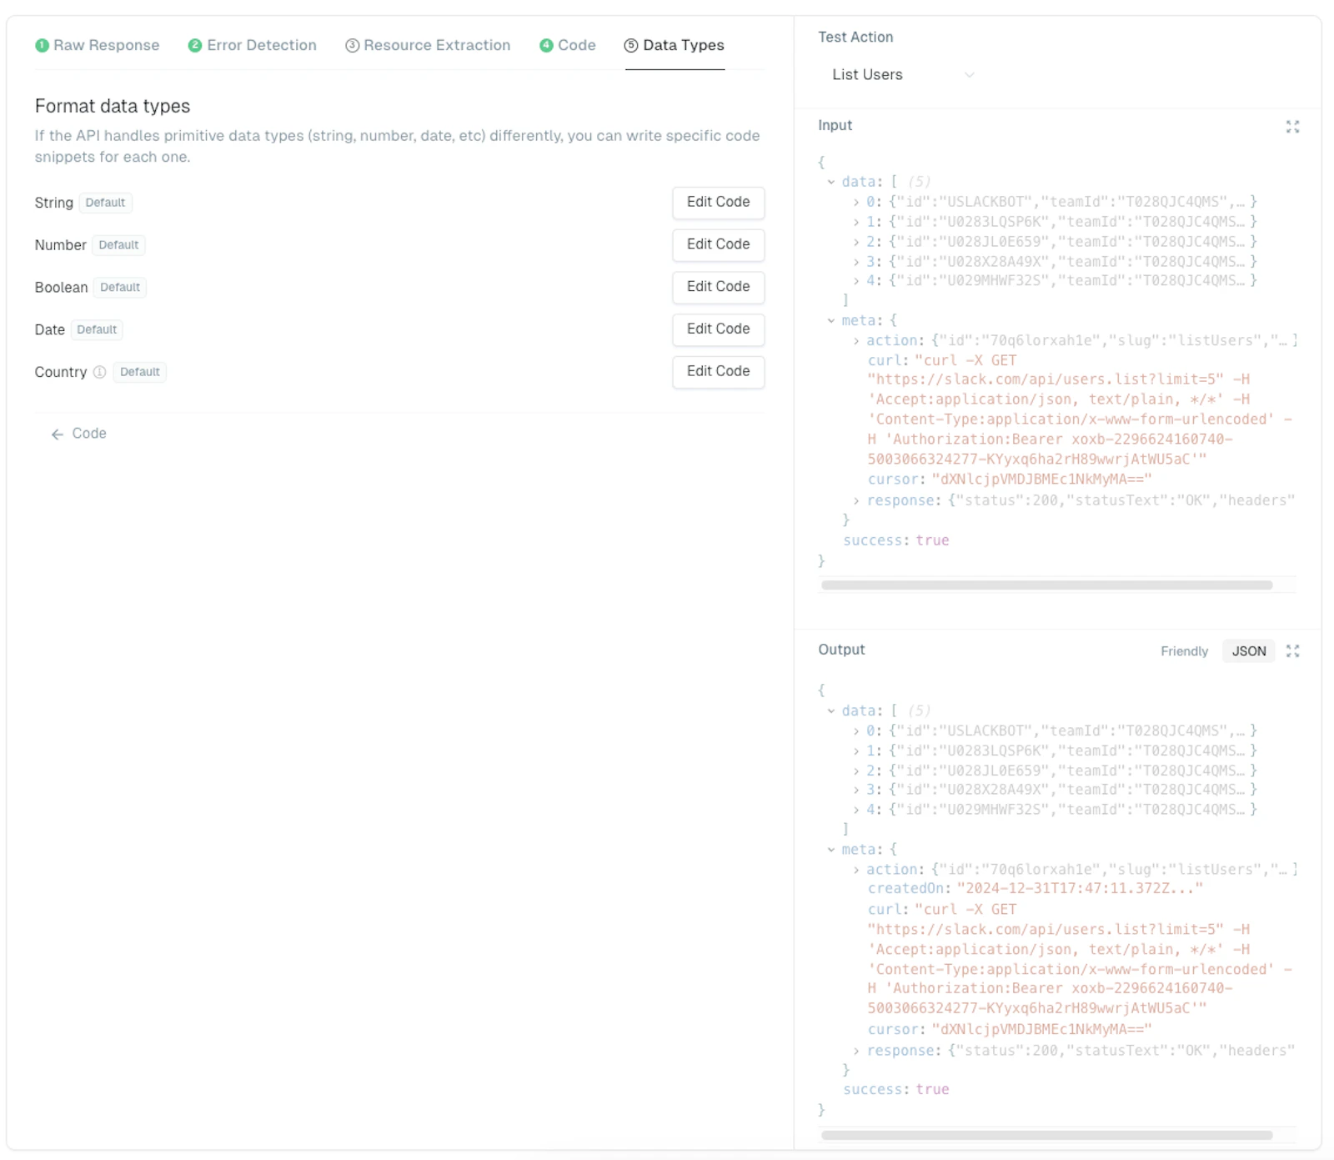Image resolution: width=1334 pixels, height=1160 pixels.
Task: Select the Data Types tab
Action: click(675, 45)
